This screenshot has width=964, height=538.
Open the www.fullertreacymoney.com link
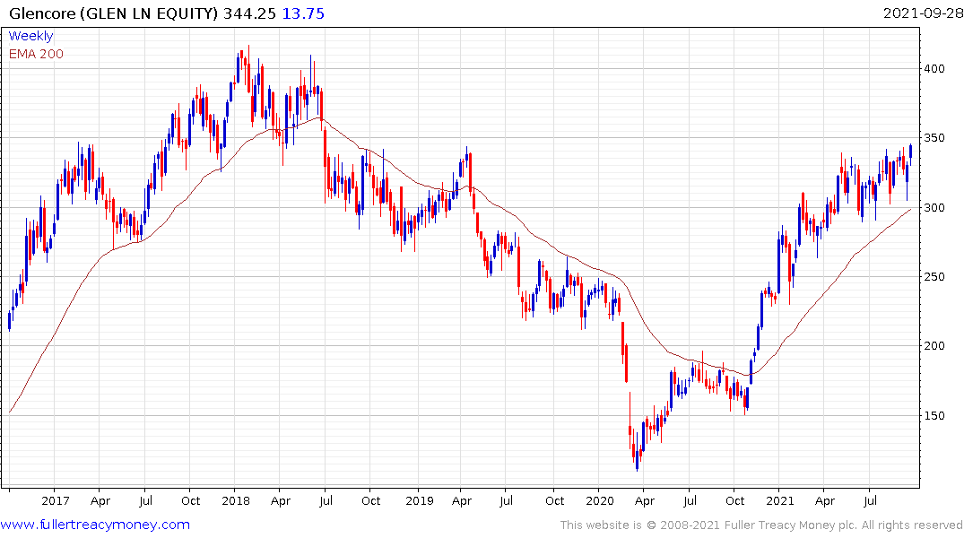pos(95,525)
